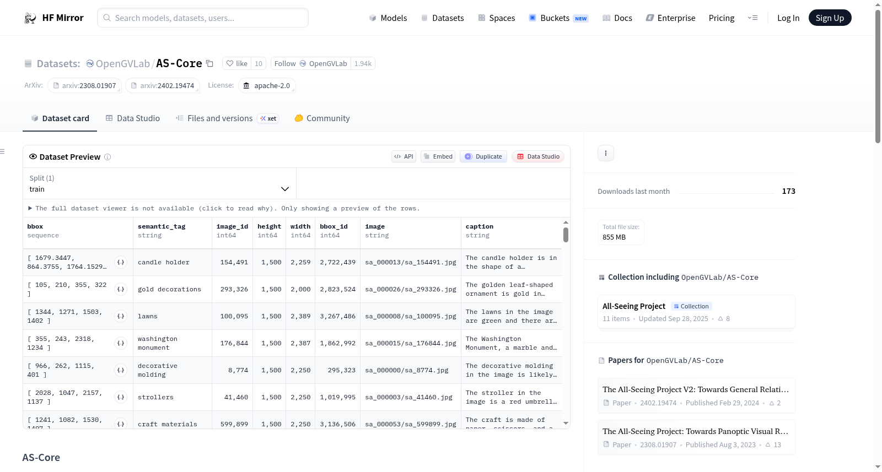Open the Pricing page link

coord(722,18)
